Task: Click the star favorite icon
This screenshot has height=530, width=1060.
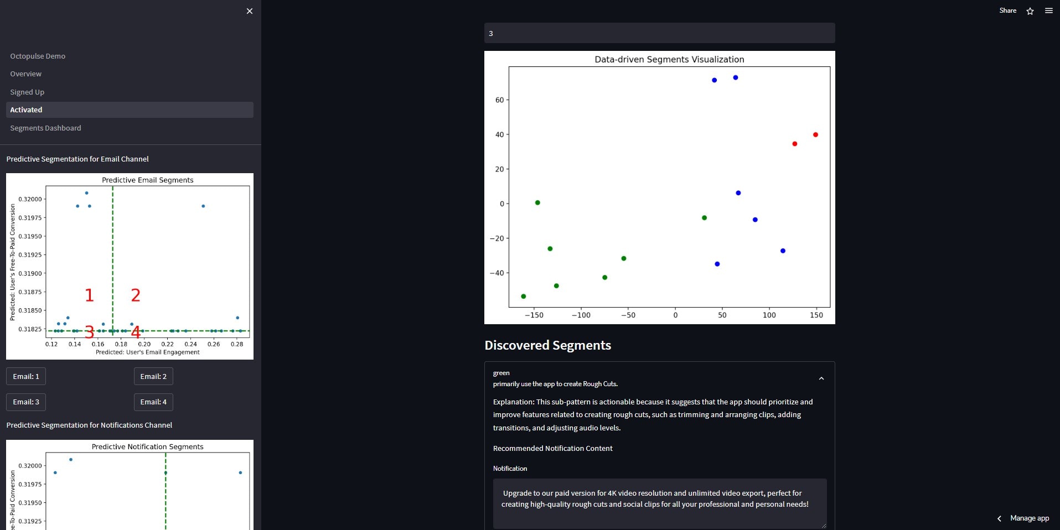Action: (x=1030, y=11)
